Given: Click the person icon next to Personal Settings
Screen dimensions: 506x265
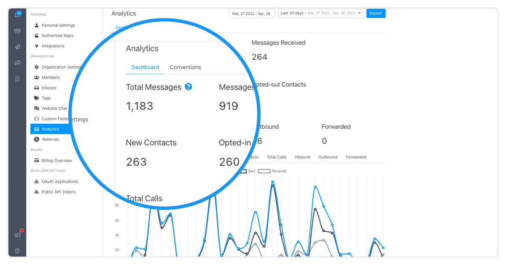Looking at the screenshot, I should pyautogui.click(x=37, y=25).
